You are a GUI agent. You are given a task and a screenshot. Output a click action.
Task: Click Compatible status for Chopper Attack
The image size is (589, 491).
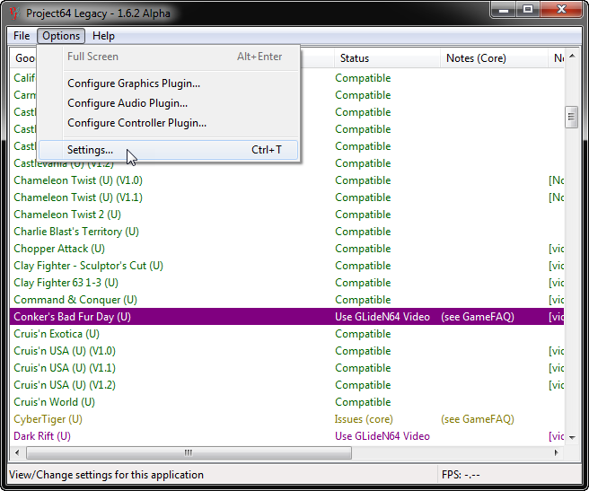[x=363, y=249]
